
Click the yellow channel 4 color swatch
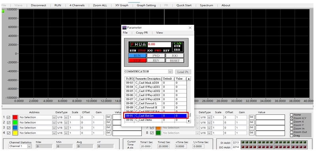click(15, 133)
